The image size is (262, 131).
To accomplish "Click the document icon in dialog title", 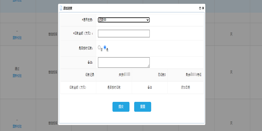I will click(60, 8).
